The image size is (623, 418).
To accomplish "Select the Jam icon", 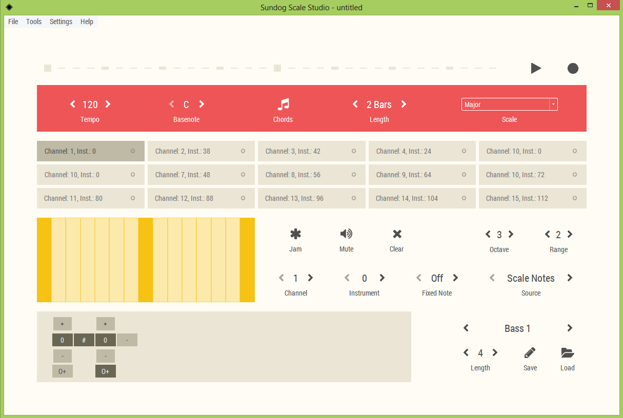I will point(295,234).
